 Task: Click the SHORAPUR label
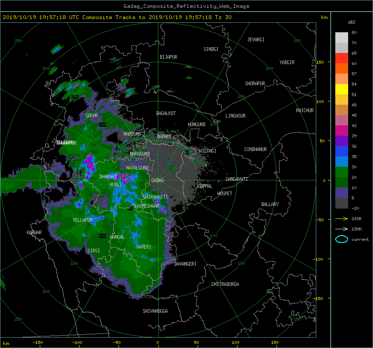(255, 84)
